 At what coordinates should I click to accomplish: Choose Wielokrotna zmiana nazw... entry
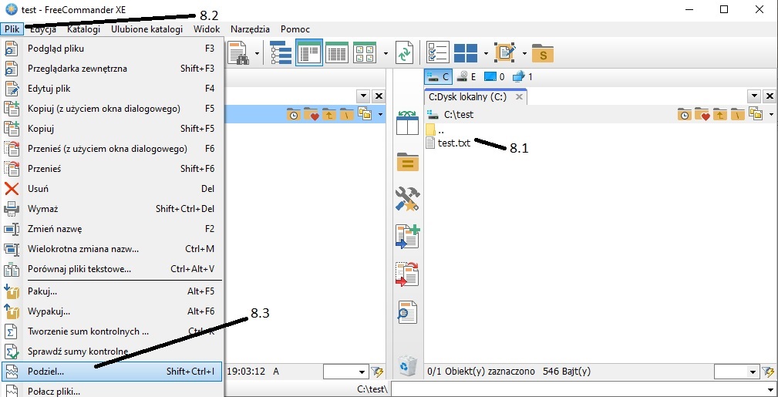pyautogui.click(x=112, y=249)
